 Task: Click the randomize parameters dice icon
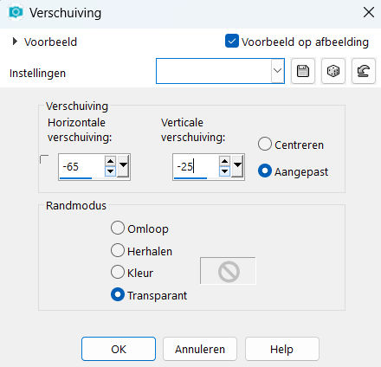click(x=333, y=71)
